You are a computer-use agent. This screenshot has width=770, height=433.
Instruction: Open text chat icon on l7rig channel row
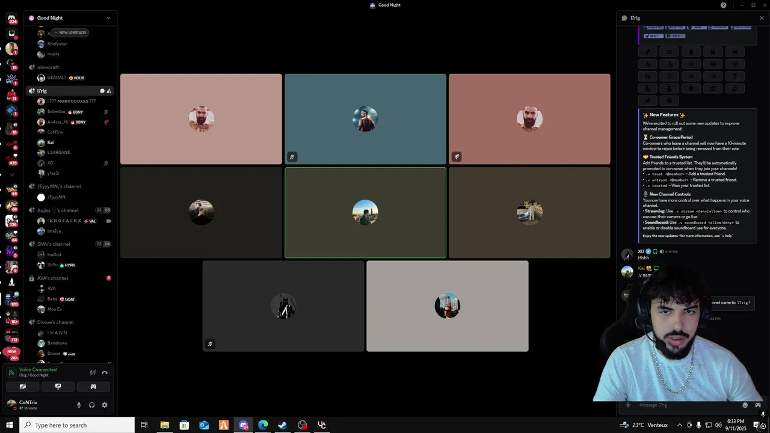pyautogui.click(x=102, y=91)
